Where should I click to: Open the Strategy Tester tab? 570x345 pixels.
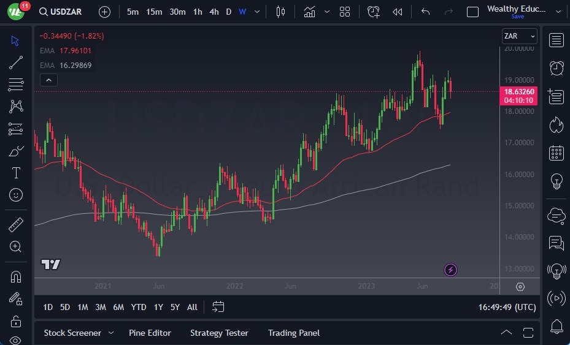219,333
